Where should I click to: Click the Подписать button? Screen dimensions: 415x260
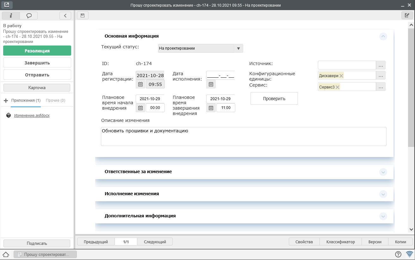tap(37, 243)
